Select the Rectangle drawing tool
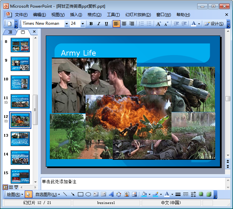Screen dimensions: 233x209 pos(81,194)
